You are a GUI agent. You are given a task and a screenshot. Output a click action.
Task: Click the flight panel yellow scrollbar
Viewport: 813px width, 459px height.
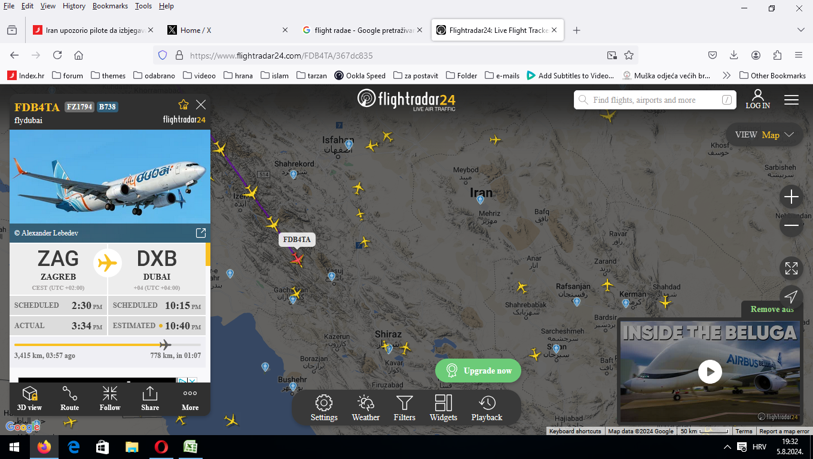(x=208, y=254)
